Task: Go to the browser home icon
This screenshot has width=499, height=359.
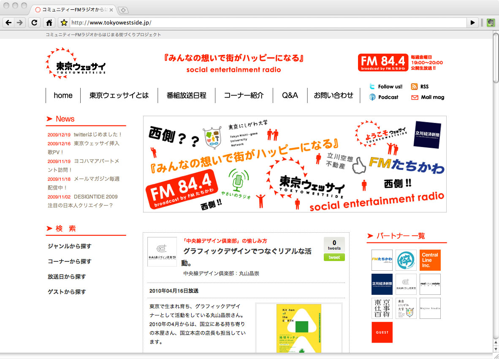Action: point(49,23)
